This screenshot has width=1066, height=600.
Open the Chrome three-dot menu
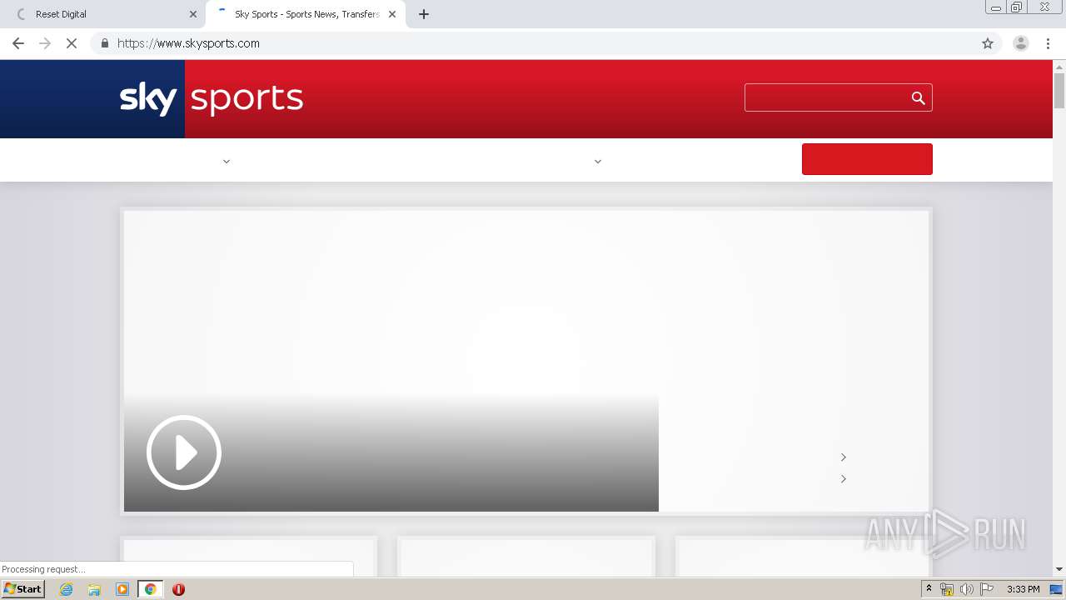[x=1048, y=43]
